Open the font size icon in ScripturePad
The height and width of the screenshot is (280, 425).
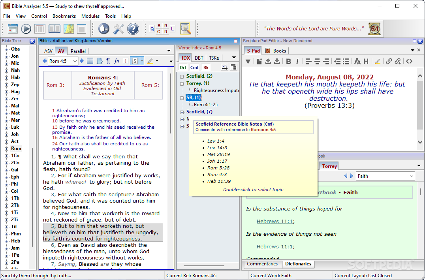click(x=357, y=62)
